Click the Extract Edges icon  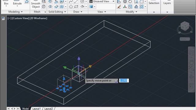pos(62,2)
